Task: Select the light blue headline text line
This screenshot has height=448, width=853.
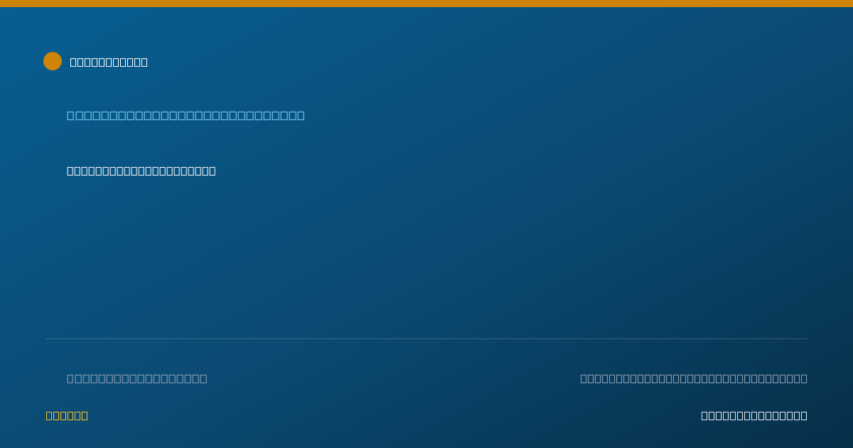Action: 186,115
